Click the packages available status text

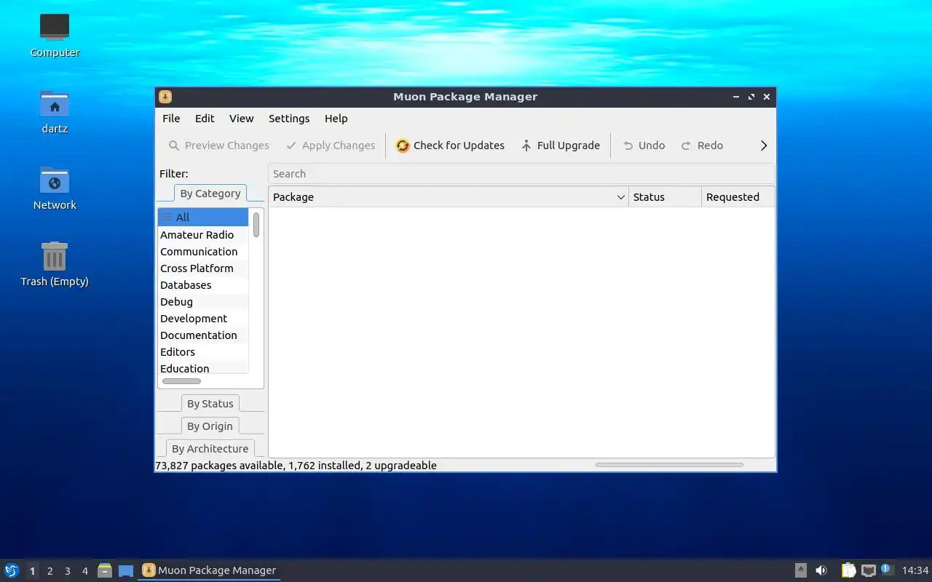point(296,466)
